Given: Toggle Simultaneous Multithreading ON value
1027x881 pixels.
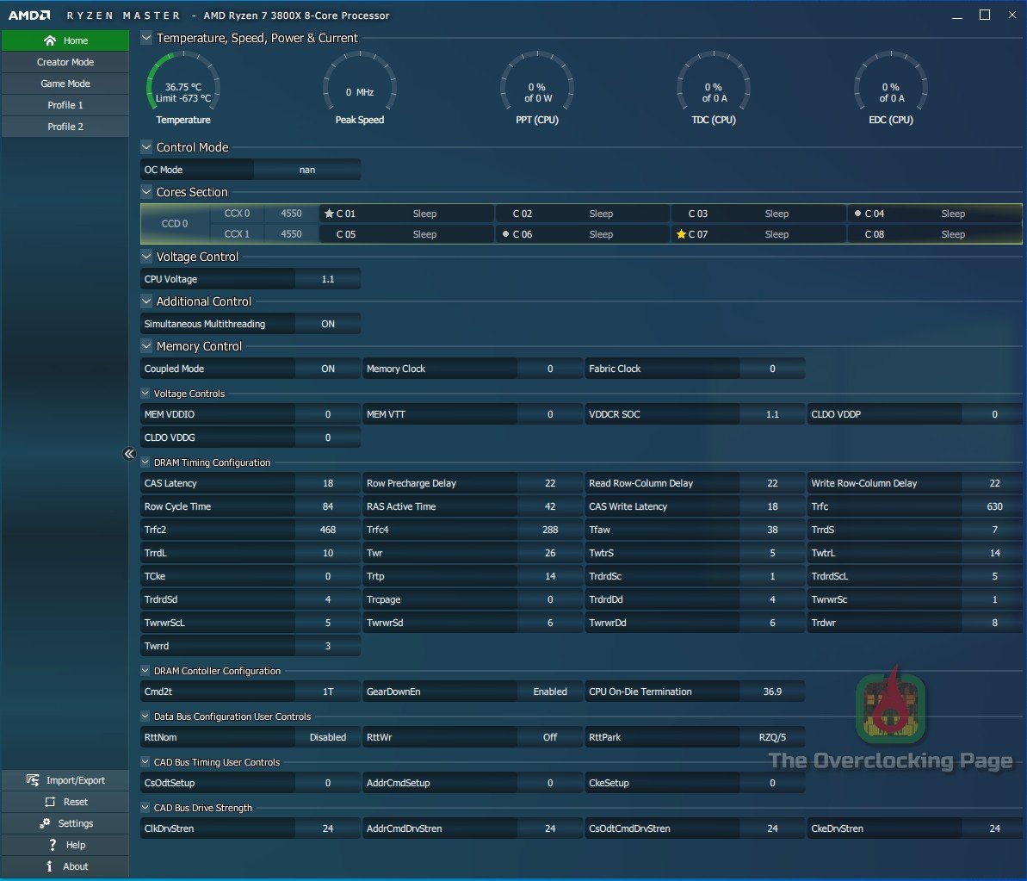Looking at the screenshot, I should [328, 324].
